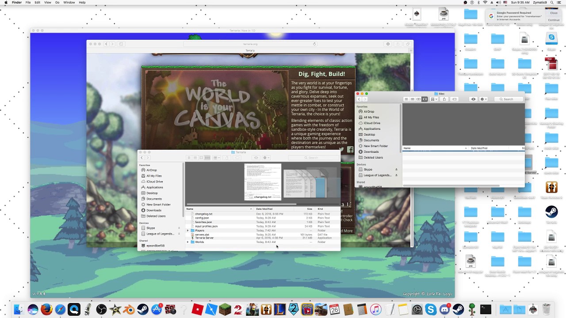The width and height of the screenshot is (566, 318).
Task: Open the Action gear menu in the Mac window
Action: [482, 99]
